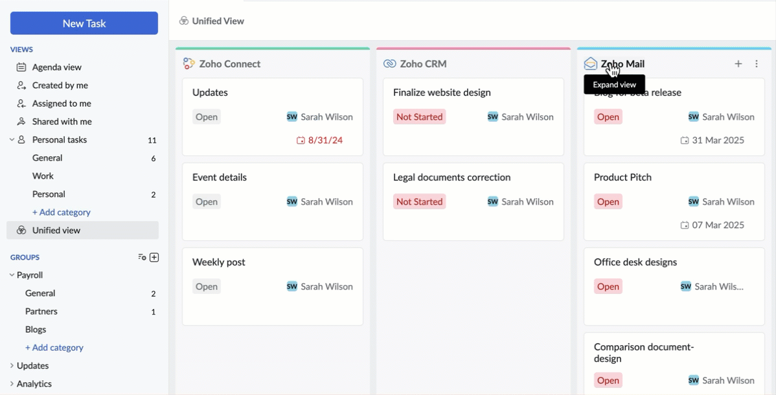Click Open status on Office desk designs
Screen dimensions: 776x395
(x=608, y=286)
